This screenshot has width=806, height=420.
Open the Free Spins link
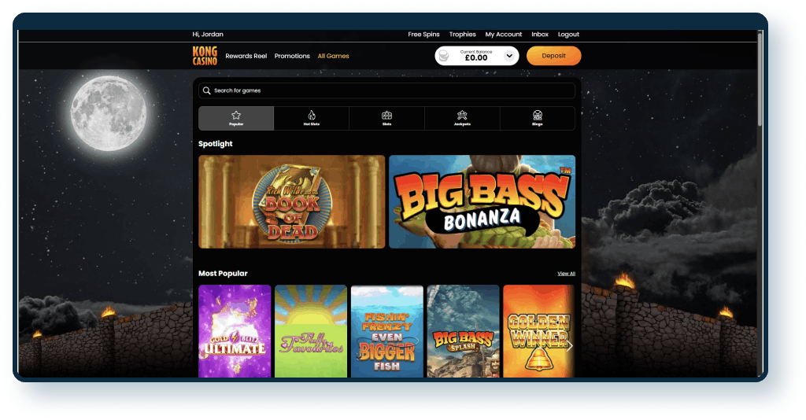pos(423,35)
